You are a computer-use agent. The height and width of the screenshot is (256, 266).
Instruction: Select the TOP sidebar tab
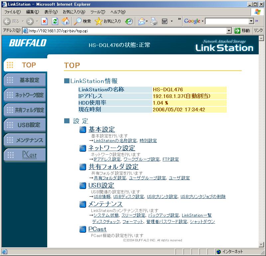(26, 65)
